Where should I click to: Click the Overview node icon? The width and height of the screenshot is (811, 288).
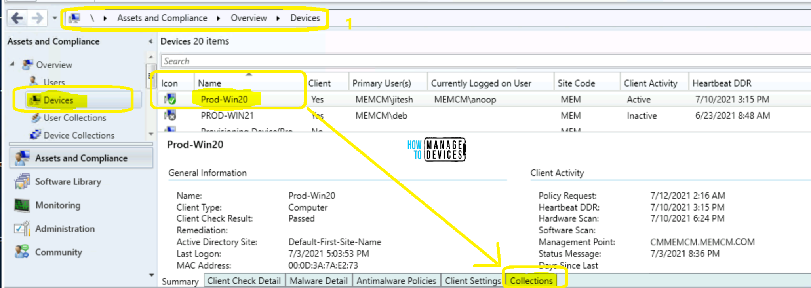pos(27,64)
